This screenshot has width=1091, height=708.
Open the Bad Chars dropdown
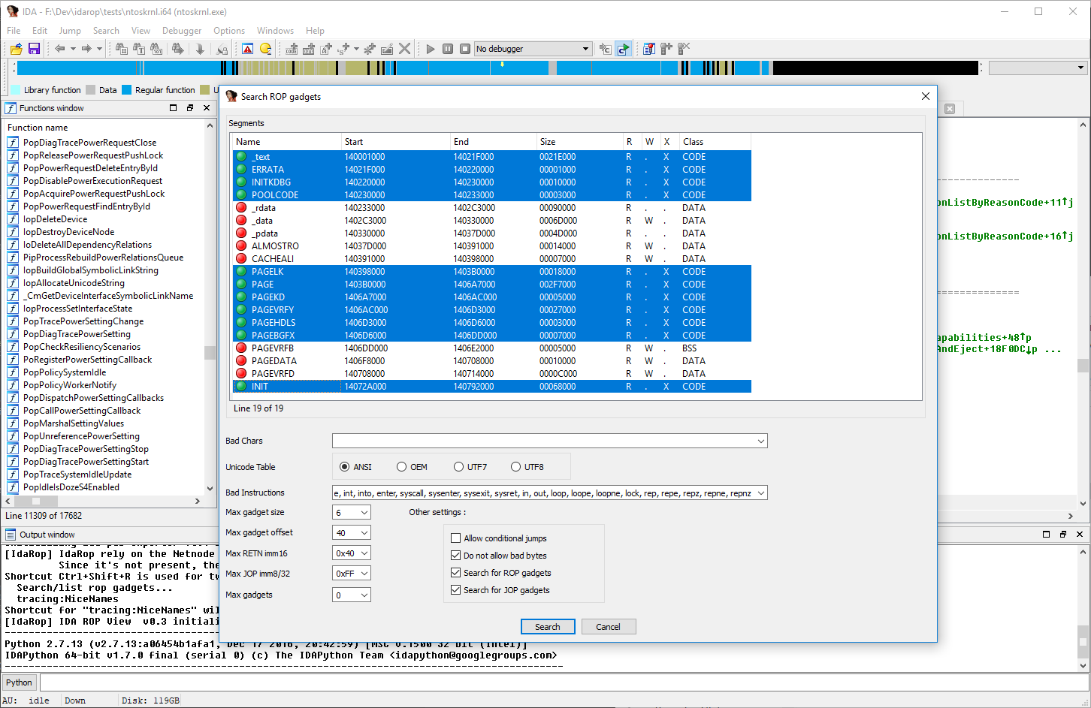pos(761,441)
